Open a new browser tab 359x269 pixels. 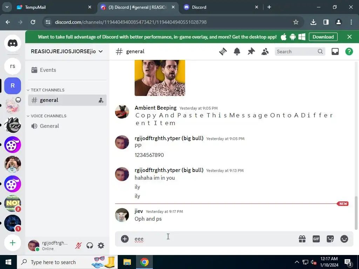point(269,7)
